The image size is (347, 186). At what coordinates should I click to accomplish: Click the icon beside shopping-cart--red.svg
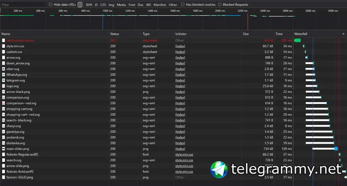(x=4, y=115)
